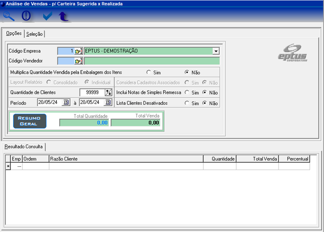Select Sim for Lista Clientes Desativados
The width and height of the screenshot is (324, 232).
187,103
